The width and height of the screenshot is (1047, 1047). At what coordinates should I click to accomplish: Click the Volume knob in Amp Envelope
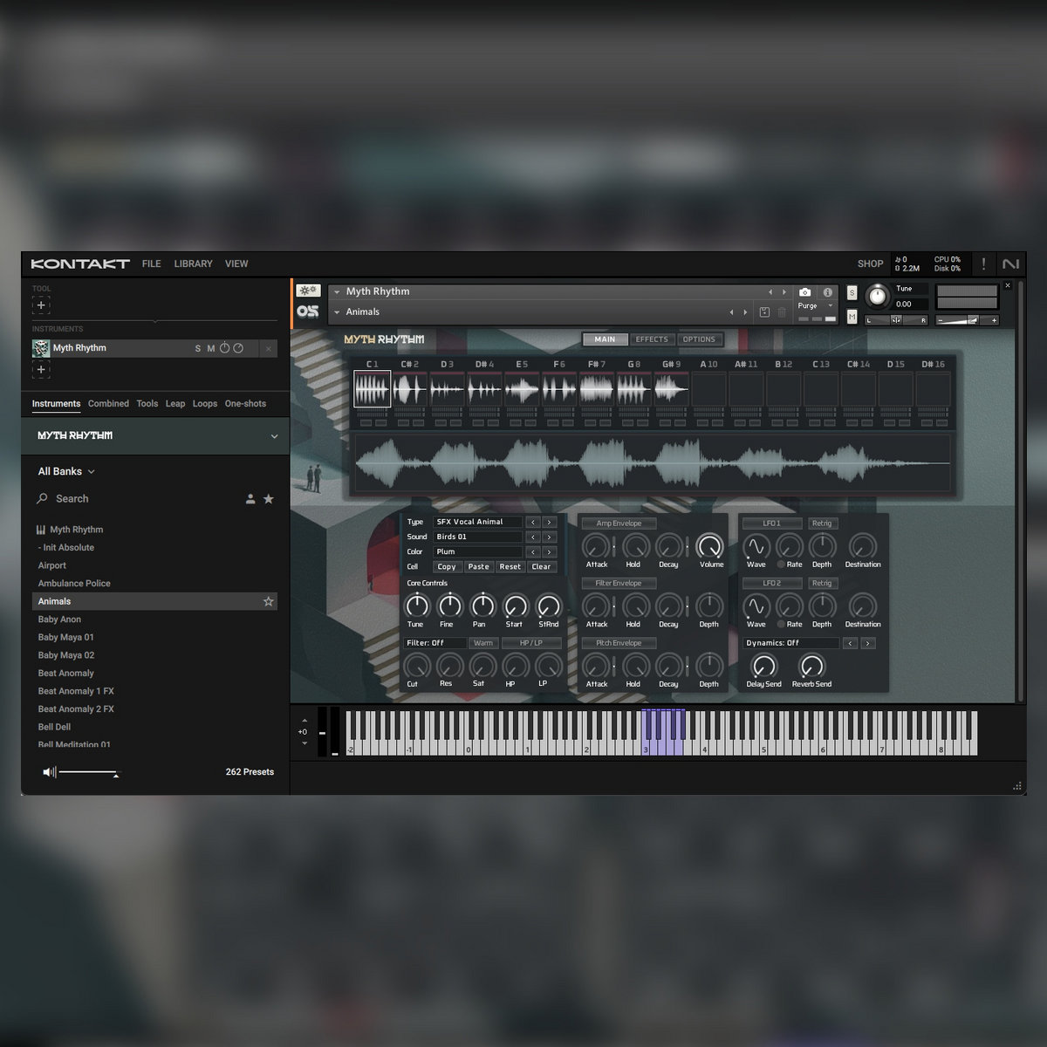click(710, 547)
